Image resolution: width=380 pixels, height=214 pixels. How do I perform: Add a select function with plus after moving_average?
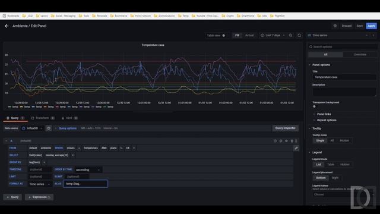point(72,155)
